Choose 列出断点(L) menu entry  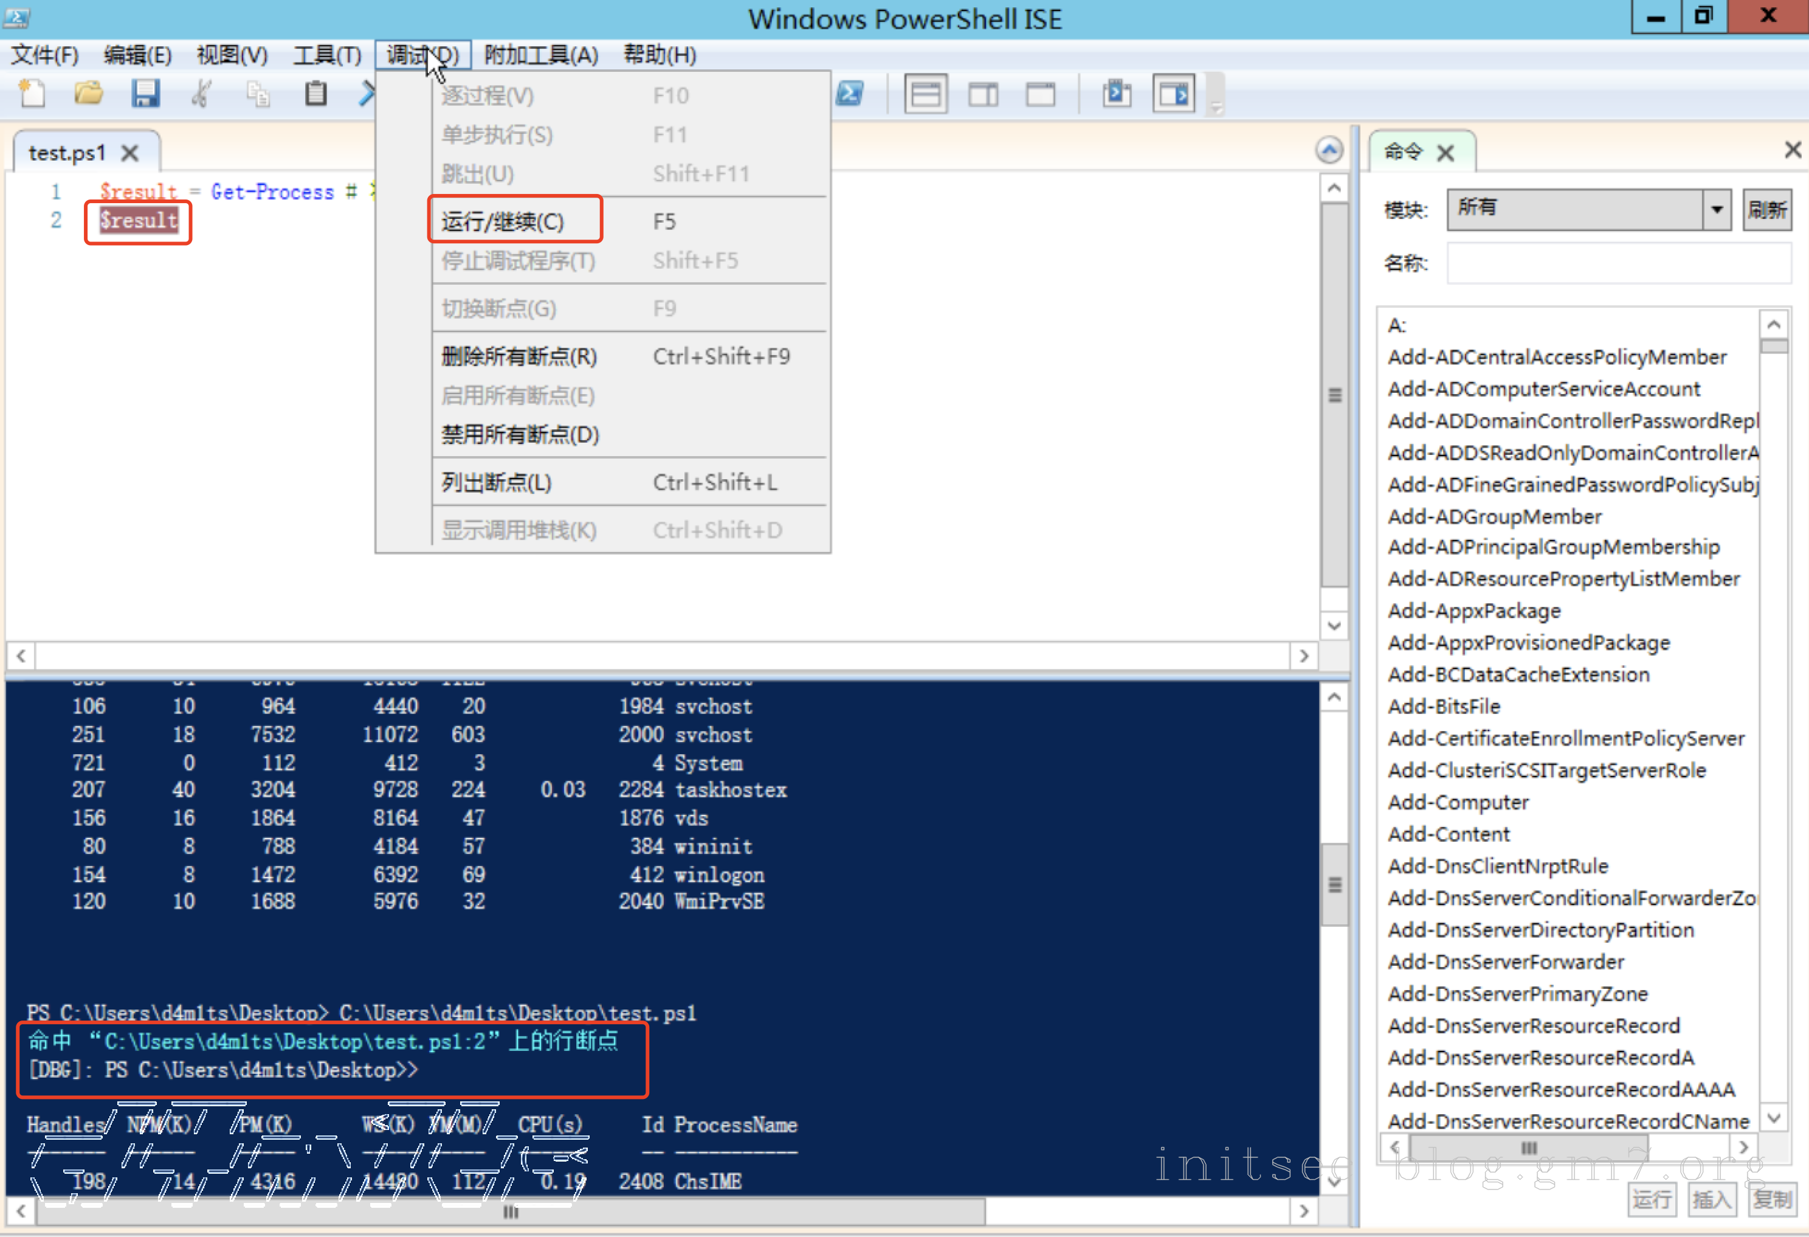(497, 482)
